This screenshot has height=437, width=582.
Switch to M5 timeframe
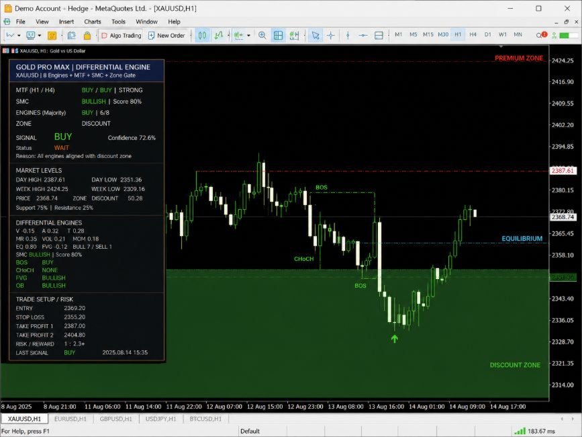[x=413, y=34]
